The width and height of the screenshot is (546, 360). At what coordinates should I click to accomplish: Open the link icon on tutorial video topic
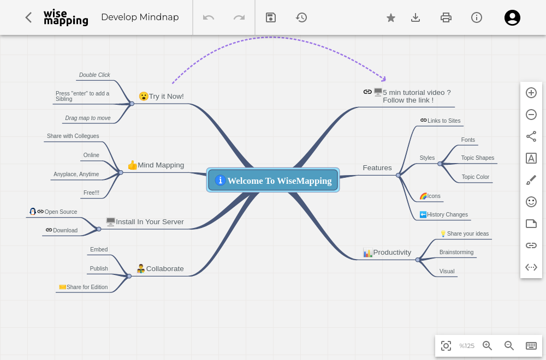tap(367, 92)
